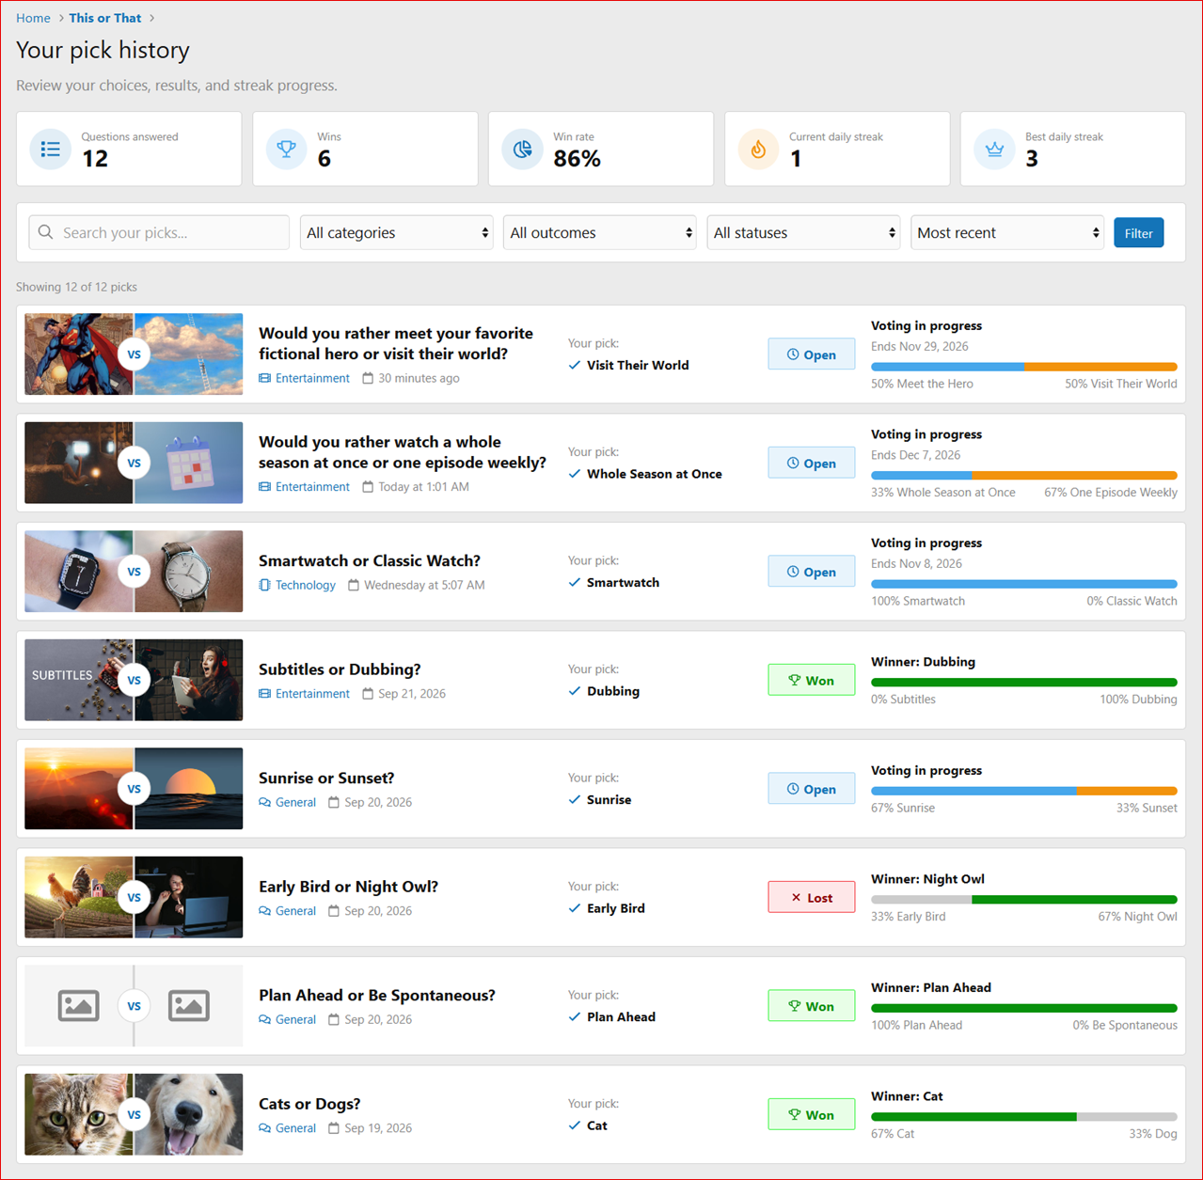Click right placeholder image icon on Plan Ahead row

coord(189,1006)
